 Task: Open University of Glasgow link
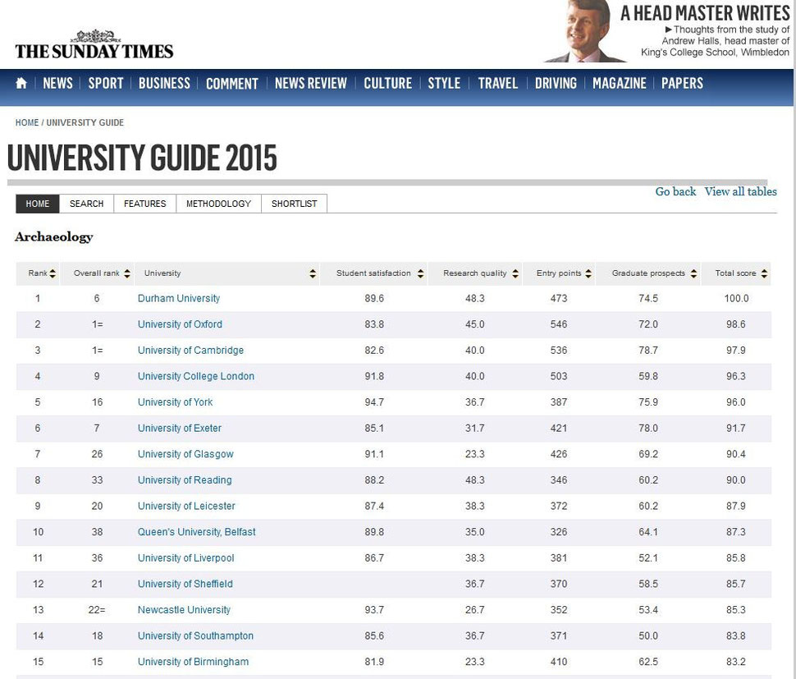185,454
